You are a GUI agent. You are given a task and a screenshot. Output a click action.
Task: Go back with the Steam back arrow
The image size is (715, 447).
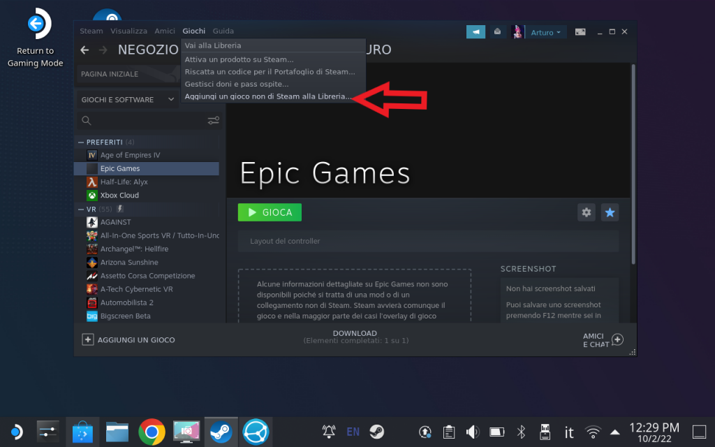84,50
